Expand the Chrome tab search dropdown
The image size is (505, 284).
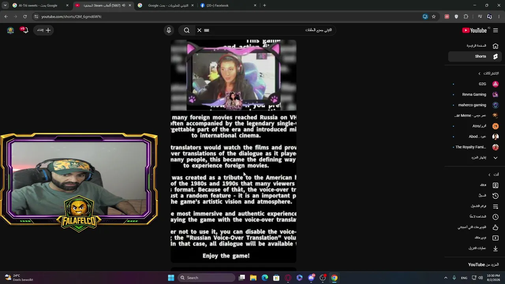click(x=5, y=6)
